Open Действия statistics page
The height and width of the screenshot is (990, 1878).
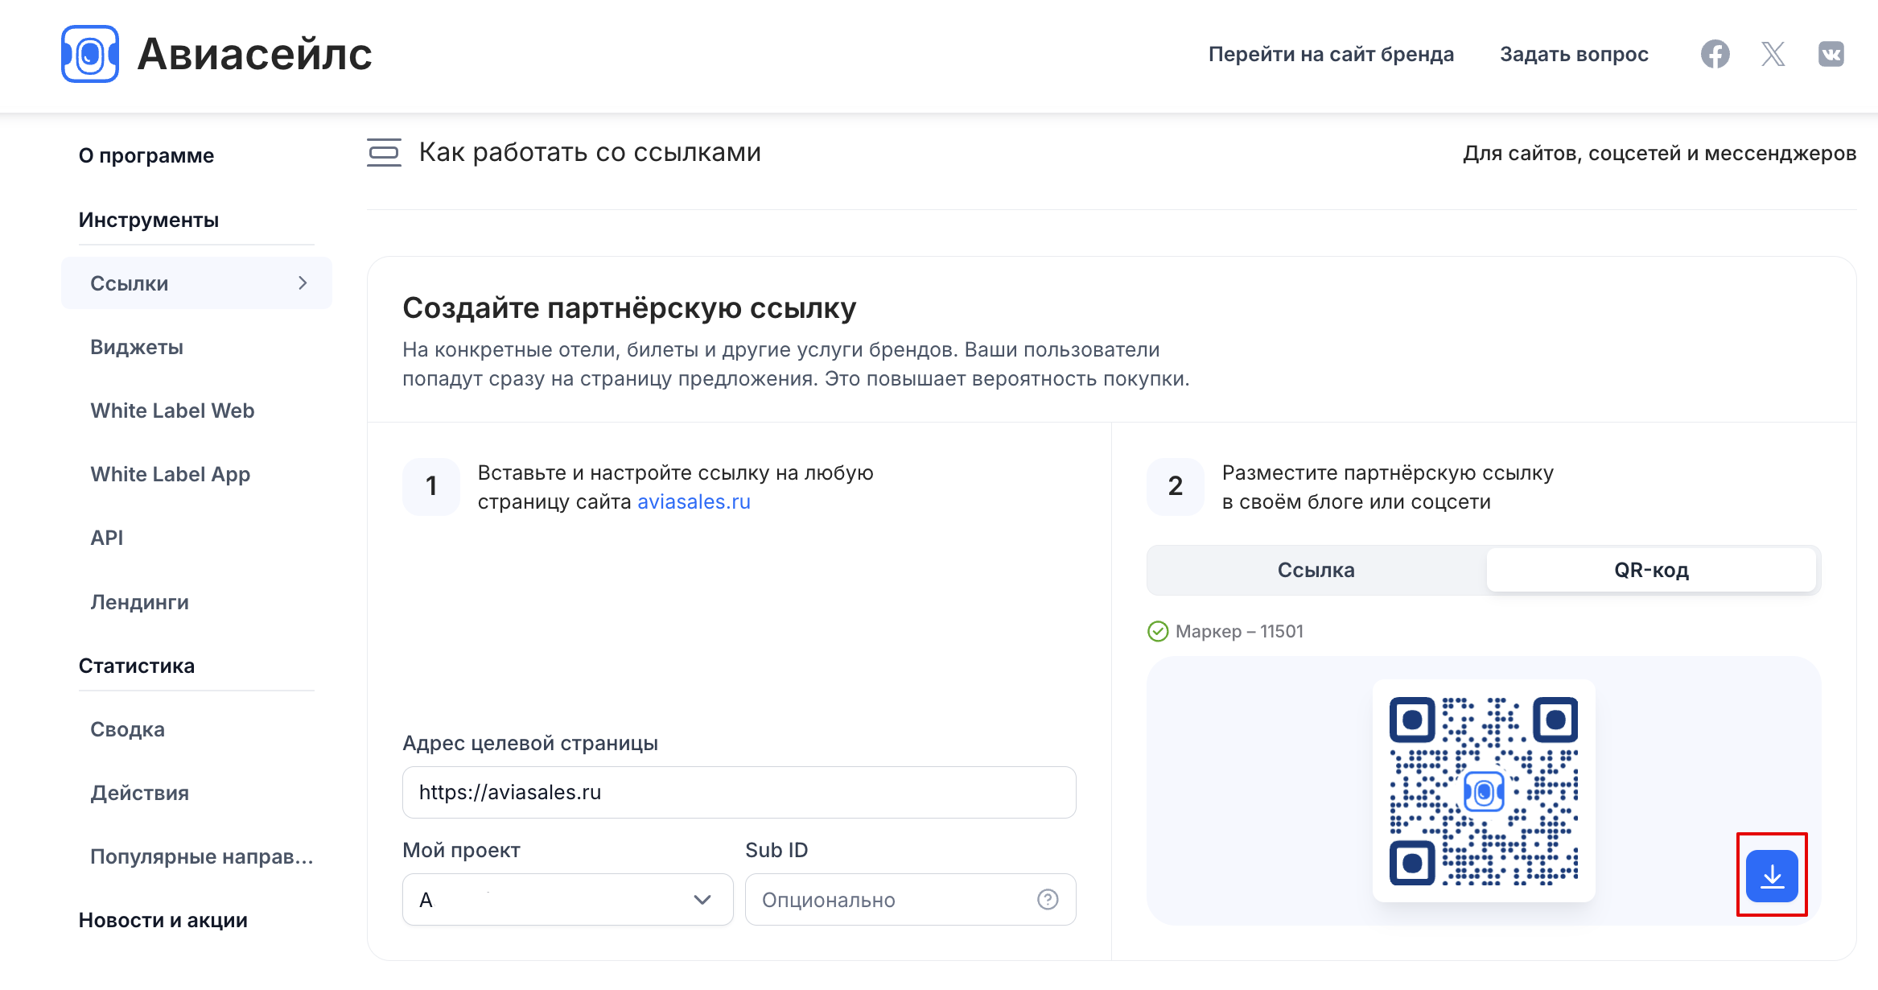click(x=139, y=793)
